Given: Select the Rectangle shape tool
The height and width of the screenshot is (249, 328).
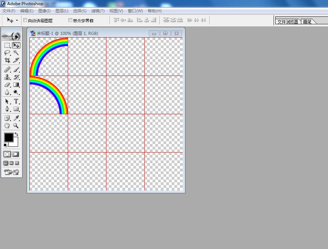Looking at the screenshot, I should [x=16, y=109].
